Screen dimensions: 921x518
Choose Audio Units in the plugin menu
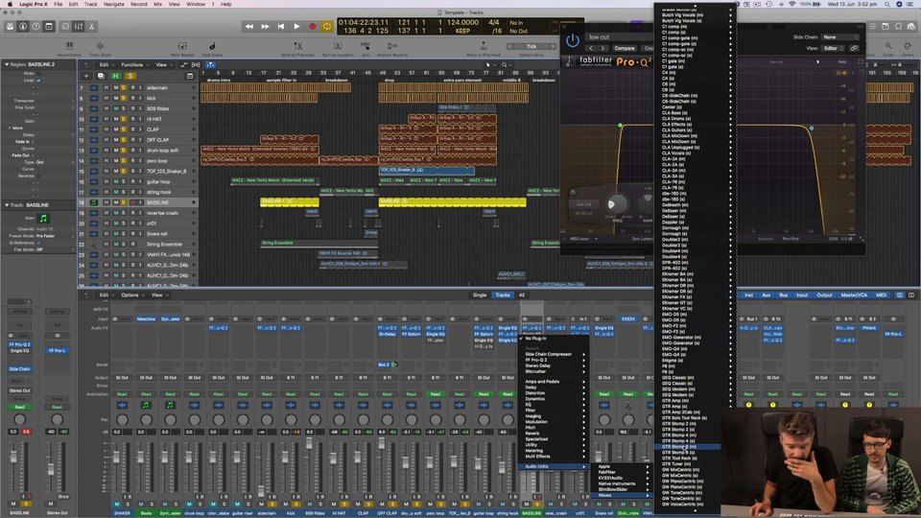(553, 467)
